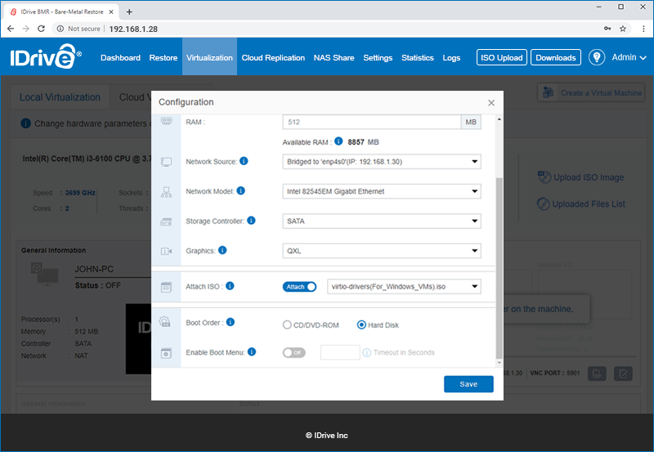Open NAS Share

click(x=334, y=57)
